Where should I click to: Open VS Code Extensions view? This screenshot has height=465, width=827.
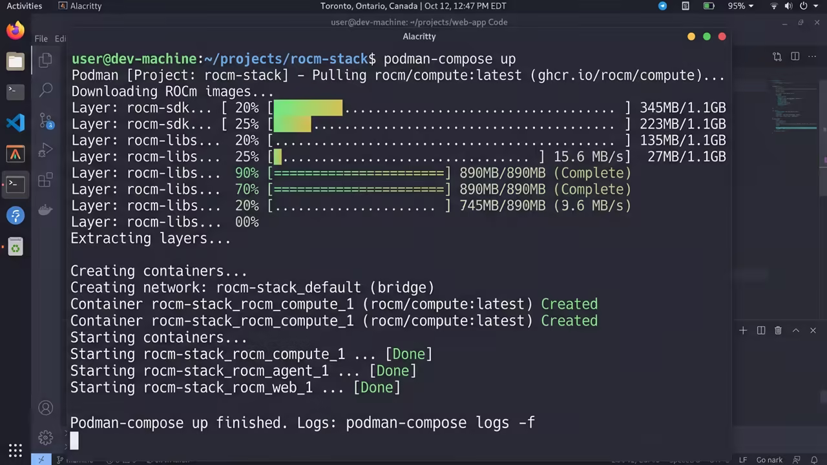45,180
